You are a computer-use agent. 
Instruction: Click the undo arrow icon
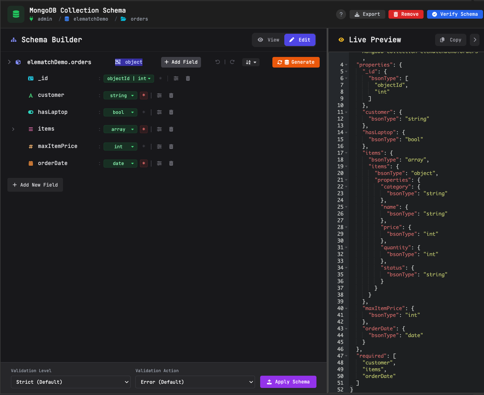click(x=218, y=62)
